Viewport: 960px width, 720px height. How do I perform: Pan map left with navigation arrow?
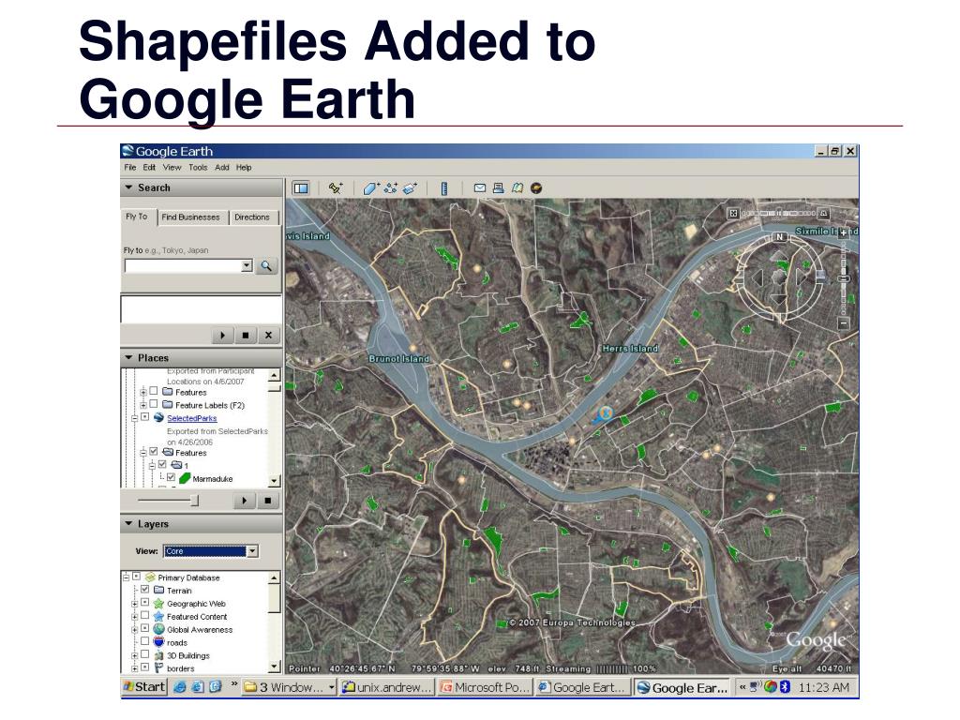(x=757, y=277)
